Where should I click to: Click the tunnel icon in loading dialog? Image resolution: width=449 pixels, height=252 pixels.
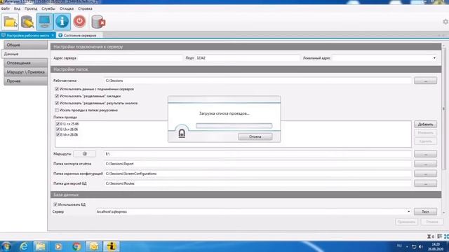pyautogui.click(x=182, y=134)
